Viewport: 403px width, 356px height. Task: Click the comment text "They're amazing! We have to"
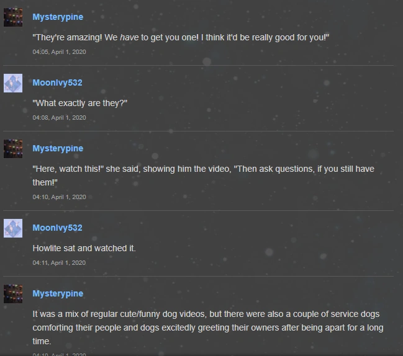pyautogui.click(x=181, y=37)
